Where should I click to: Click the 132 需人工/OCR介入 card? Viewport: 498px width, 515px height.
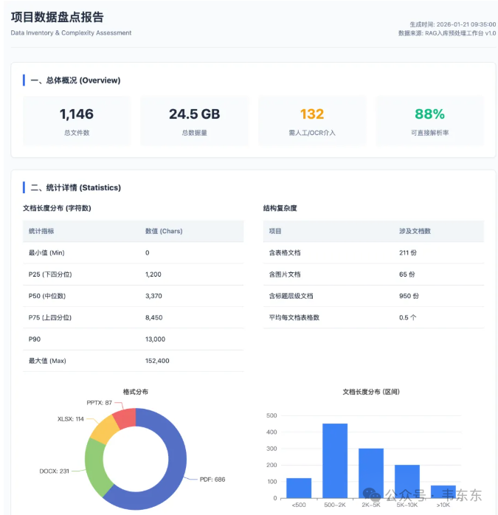[312, 121]
